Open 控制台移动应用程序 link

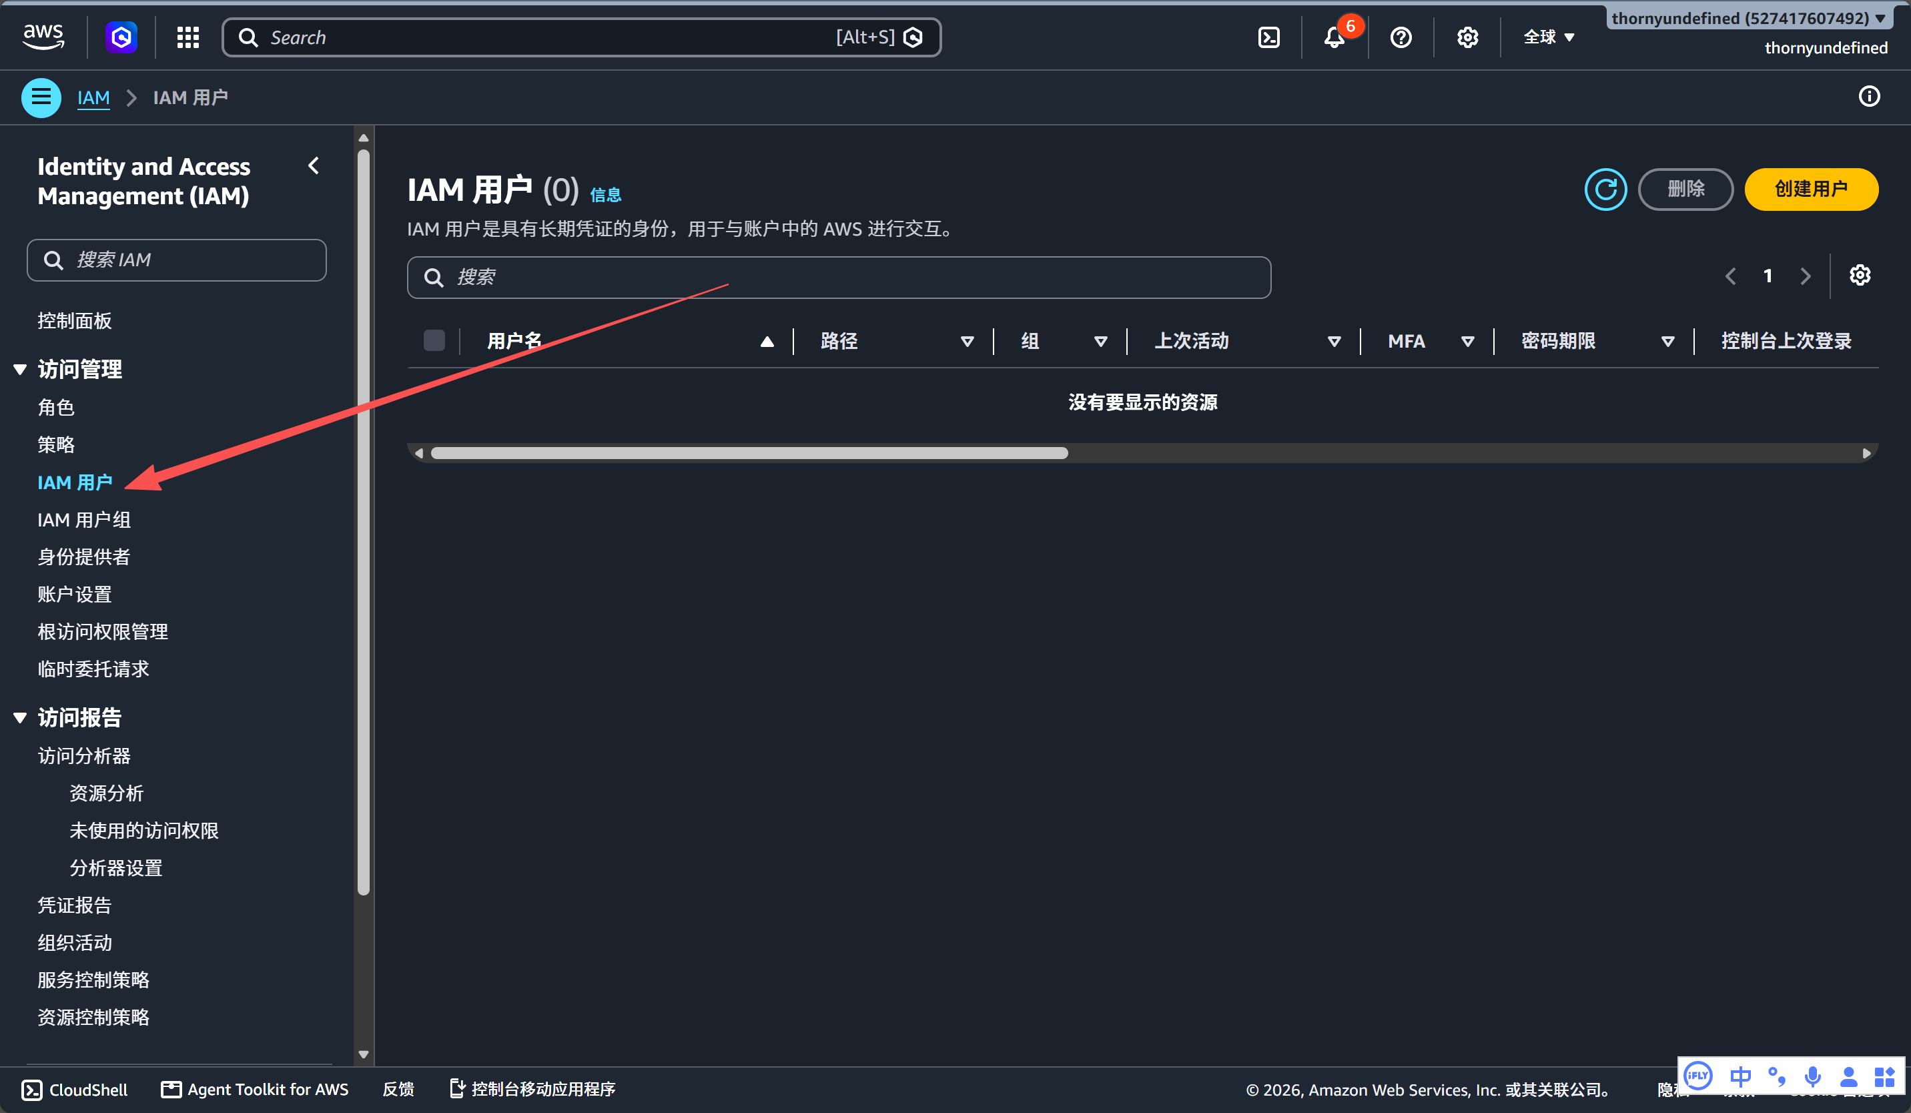point(532,1090)
